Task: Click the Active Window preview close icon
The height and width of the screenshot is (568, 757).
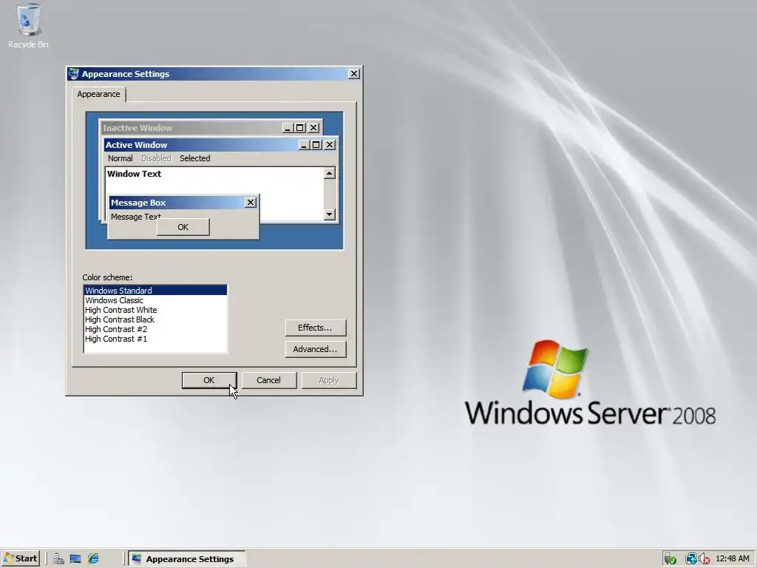Action: 330,145
